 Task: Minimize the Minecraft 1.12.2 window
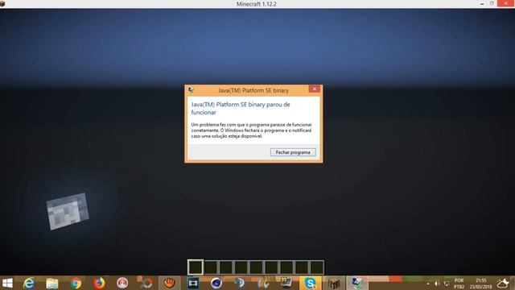coord(482,3)
